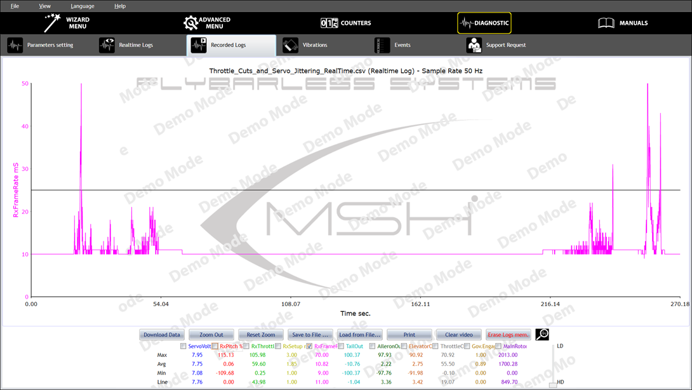This screenshot has height=390, width=692.
Task: Open the Manuals book icon
Action: [606, 23]
